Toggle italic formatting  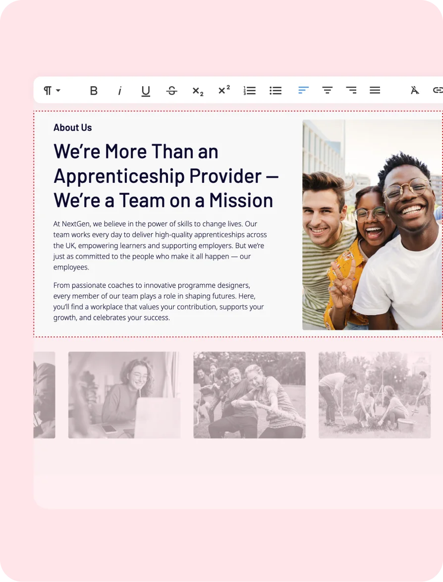(x=119, y=91)
